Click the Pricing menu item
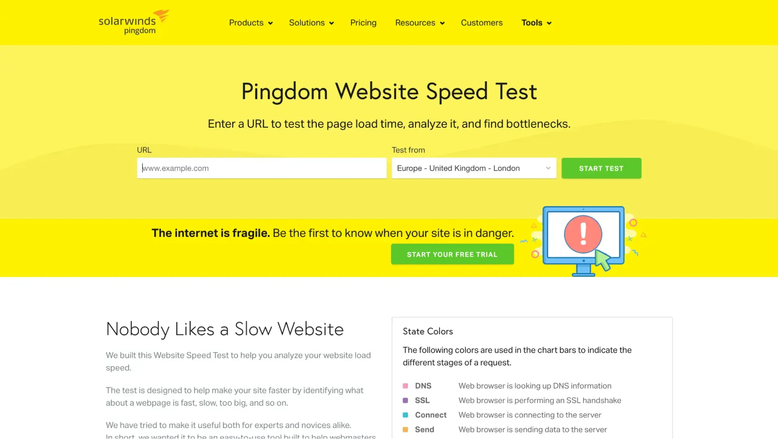The height and width of the screenshot is (439, 778). click(x=364, y=23)
